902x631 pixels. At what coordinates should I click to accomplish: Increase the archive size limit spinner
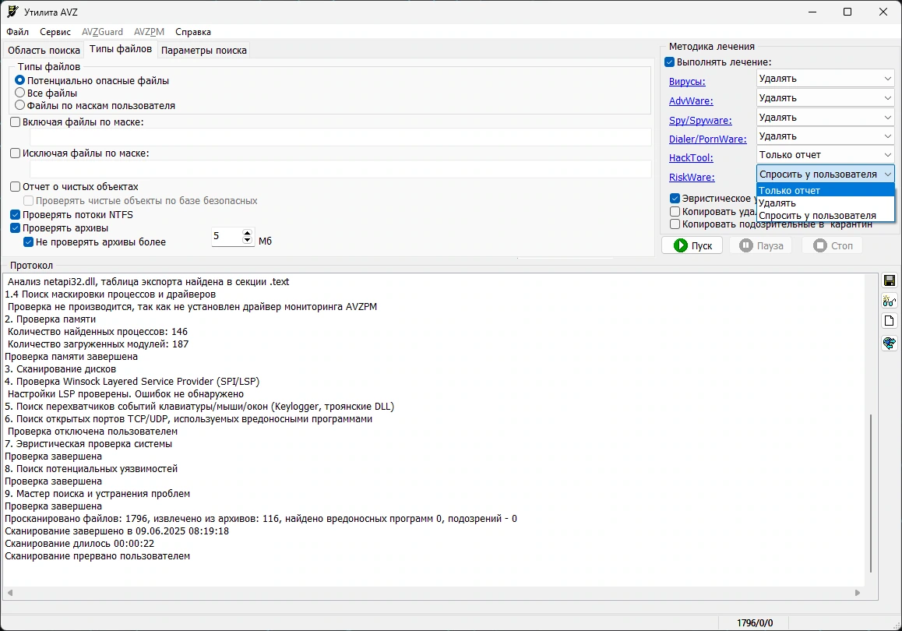pyautogui.click(x=248, y=232)
